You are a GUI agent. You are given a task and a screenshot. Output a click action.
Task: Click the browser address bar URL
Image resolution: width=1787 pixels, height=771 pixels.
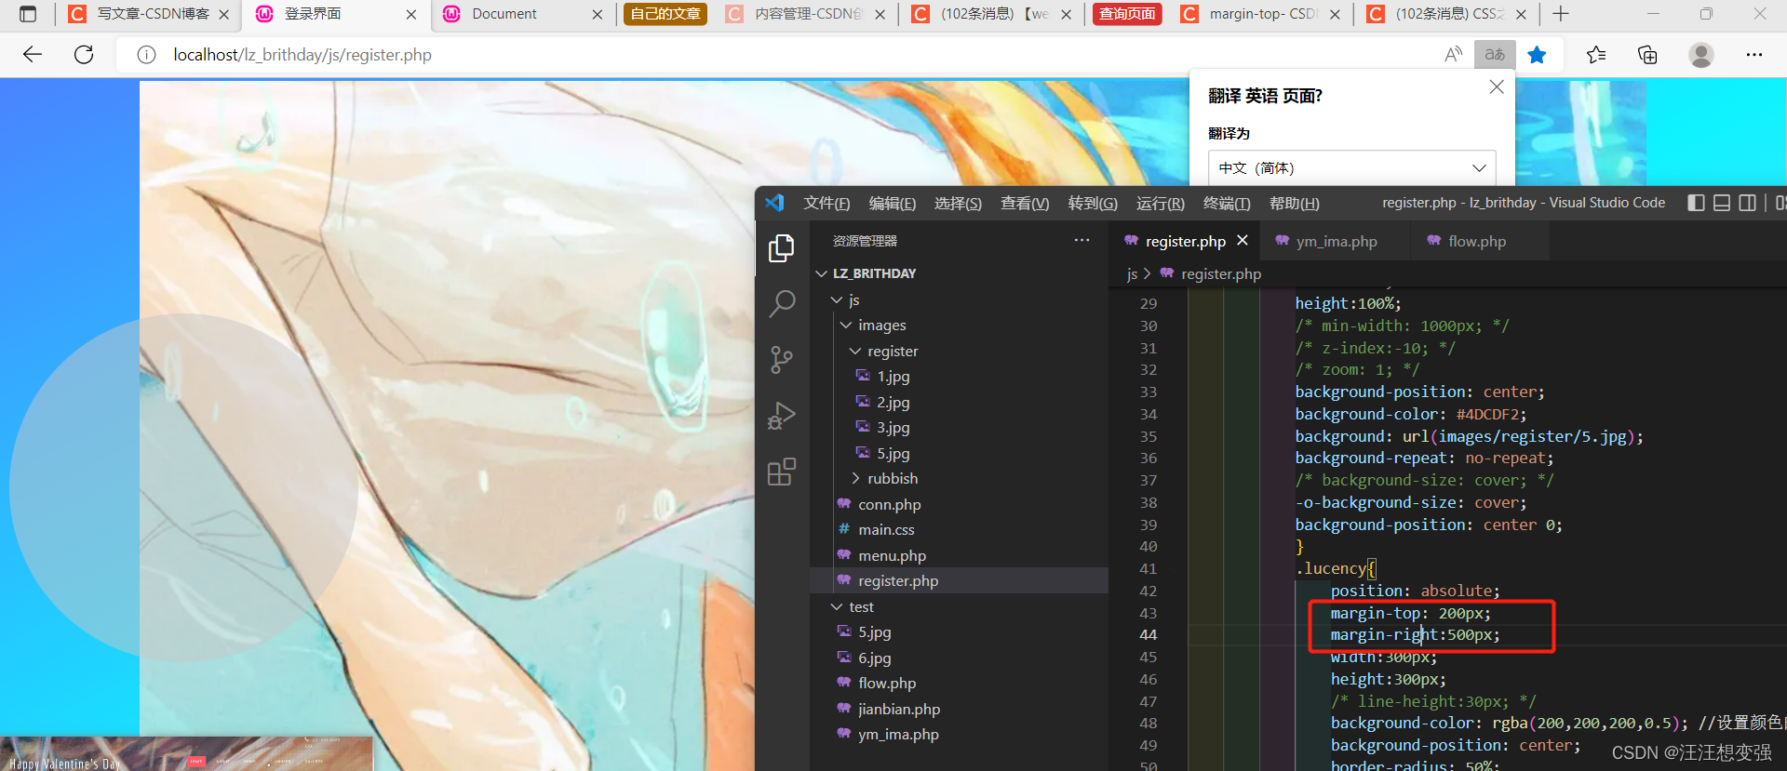point(302,55)
